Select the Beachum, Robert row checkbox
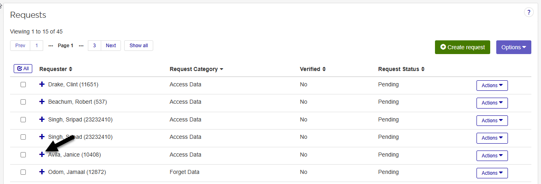The height and width of the screenshot is (184, 541). (23, 102)
